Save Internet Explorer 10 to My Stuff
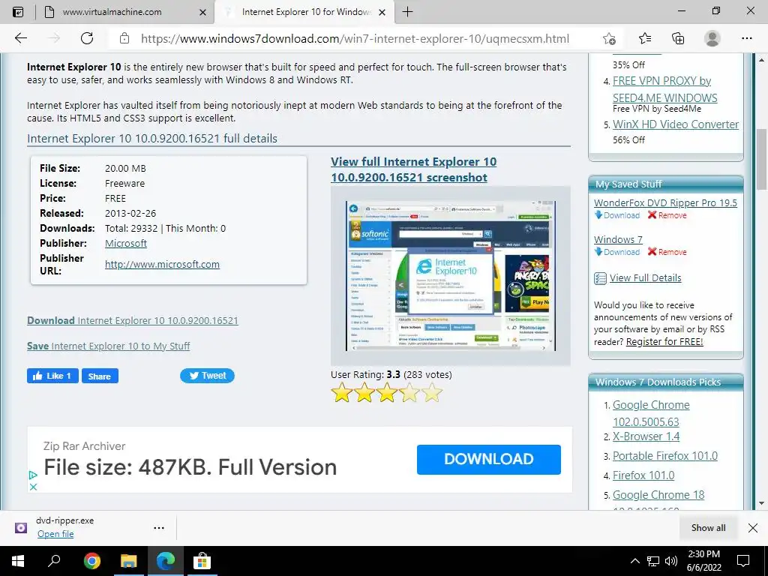 [108, 346]
